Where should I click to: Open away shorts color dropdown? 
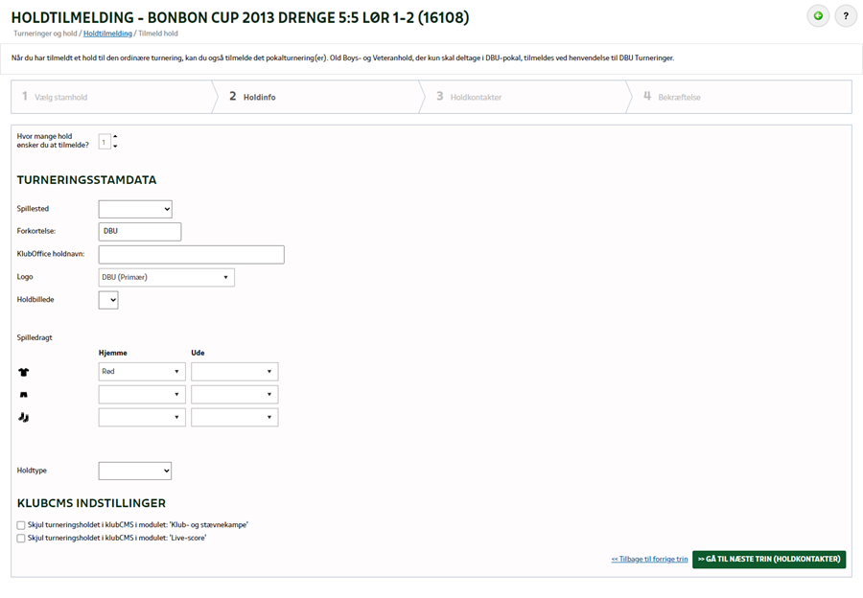pyautogui.click(x=235, y=395)
